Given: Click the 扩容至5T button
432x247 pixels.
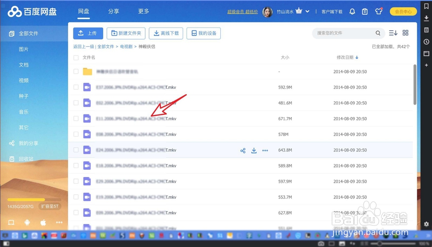Looking at the screenshot, I should [x=50, y=206].
